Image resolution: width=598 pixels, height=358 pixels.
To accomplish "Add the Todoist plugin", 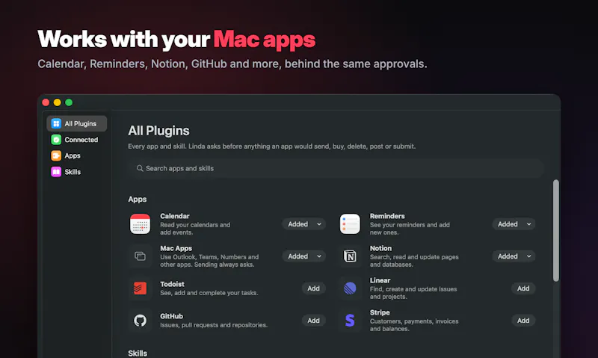I will click(x=313, y=288).
